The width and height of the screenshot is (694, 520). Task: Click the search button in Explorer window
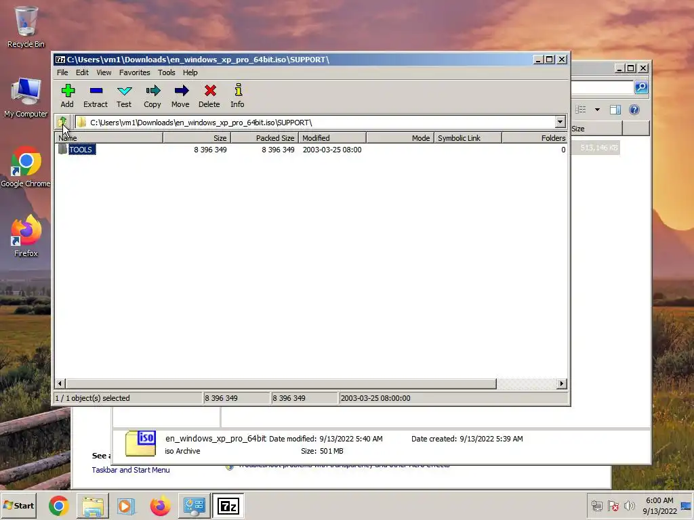[x=641, y=87]
